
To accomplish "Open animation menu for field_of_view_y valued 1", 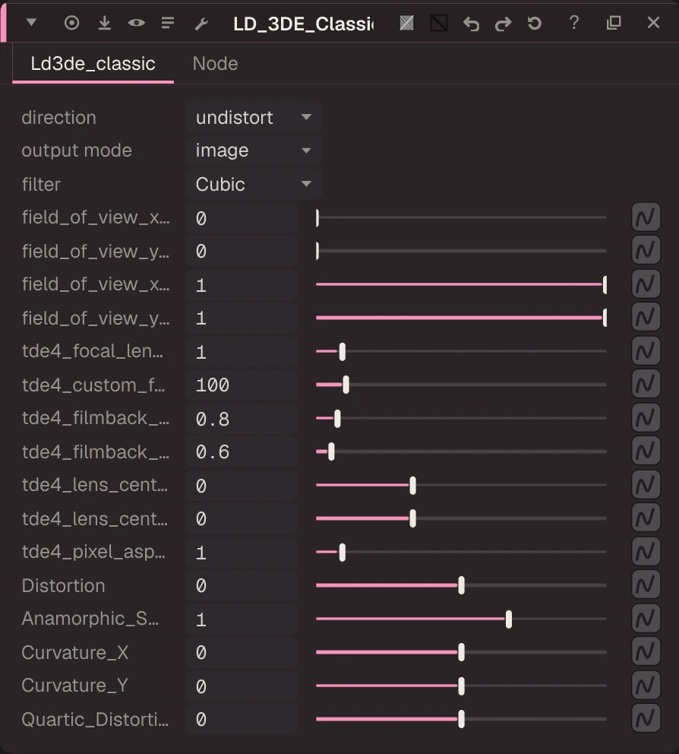I will [646, 317].
